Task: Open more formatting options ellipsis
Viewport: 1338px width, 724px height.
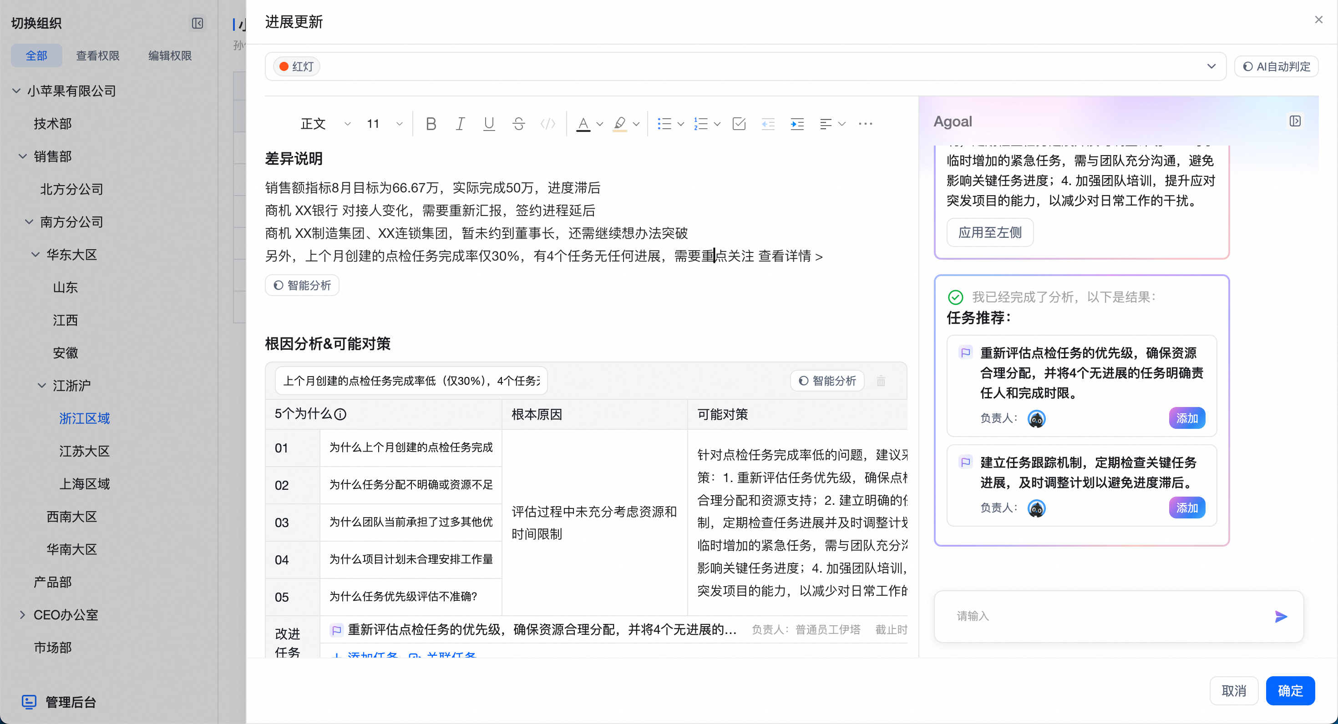Action: [x=865, y=124]
